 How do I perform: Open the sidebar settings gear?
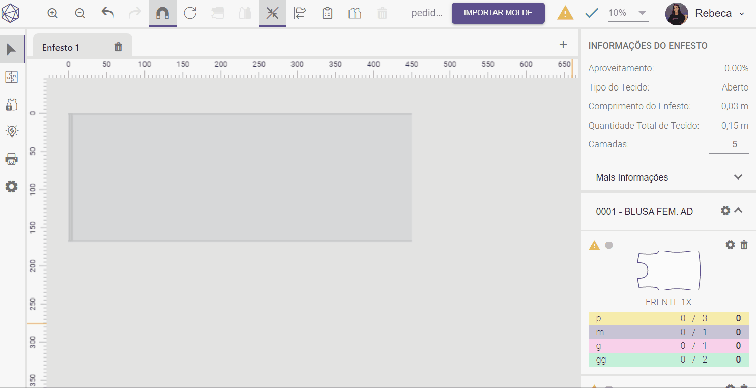pyautogui.click(x=11, y=186)
